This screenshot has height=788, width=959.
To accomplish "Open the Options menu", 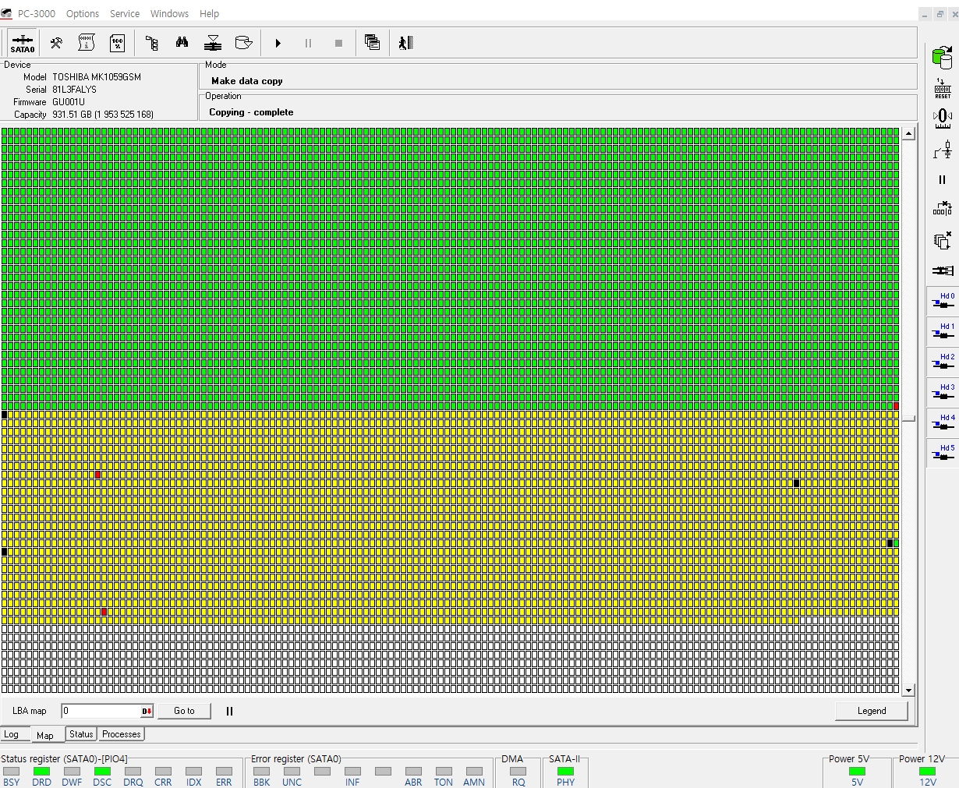I will [83, 13].
